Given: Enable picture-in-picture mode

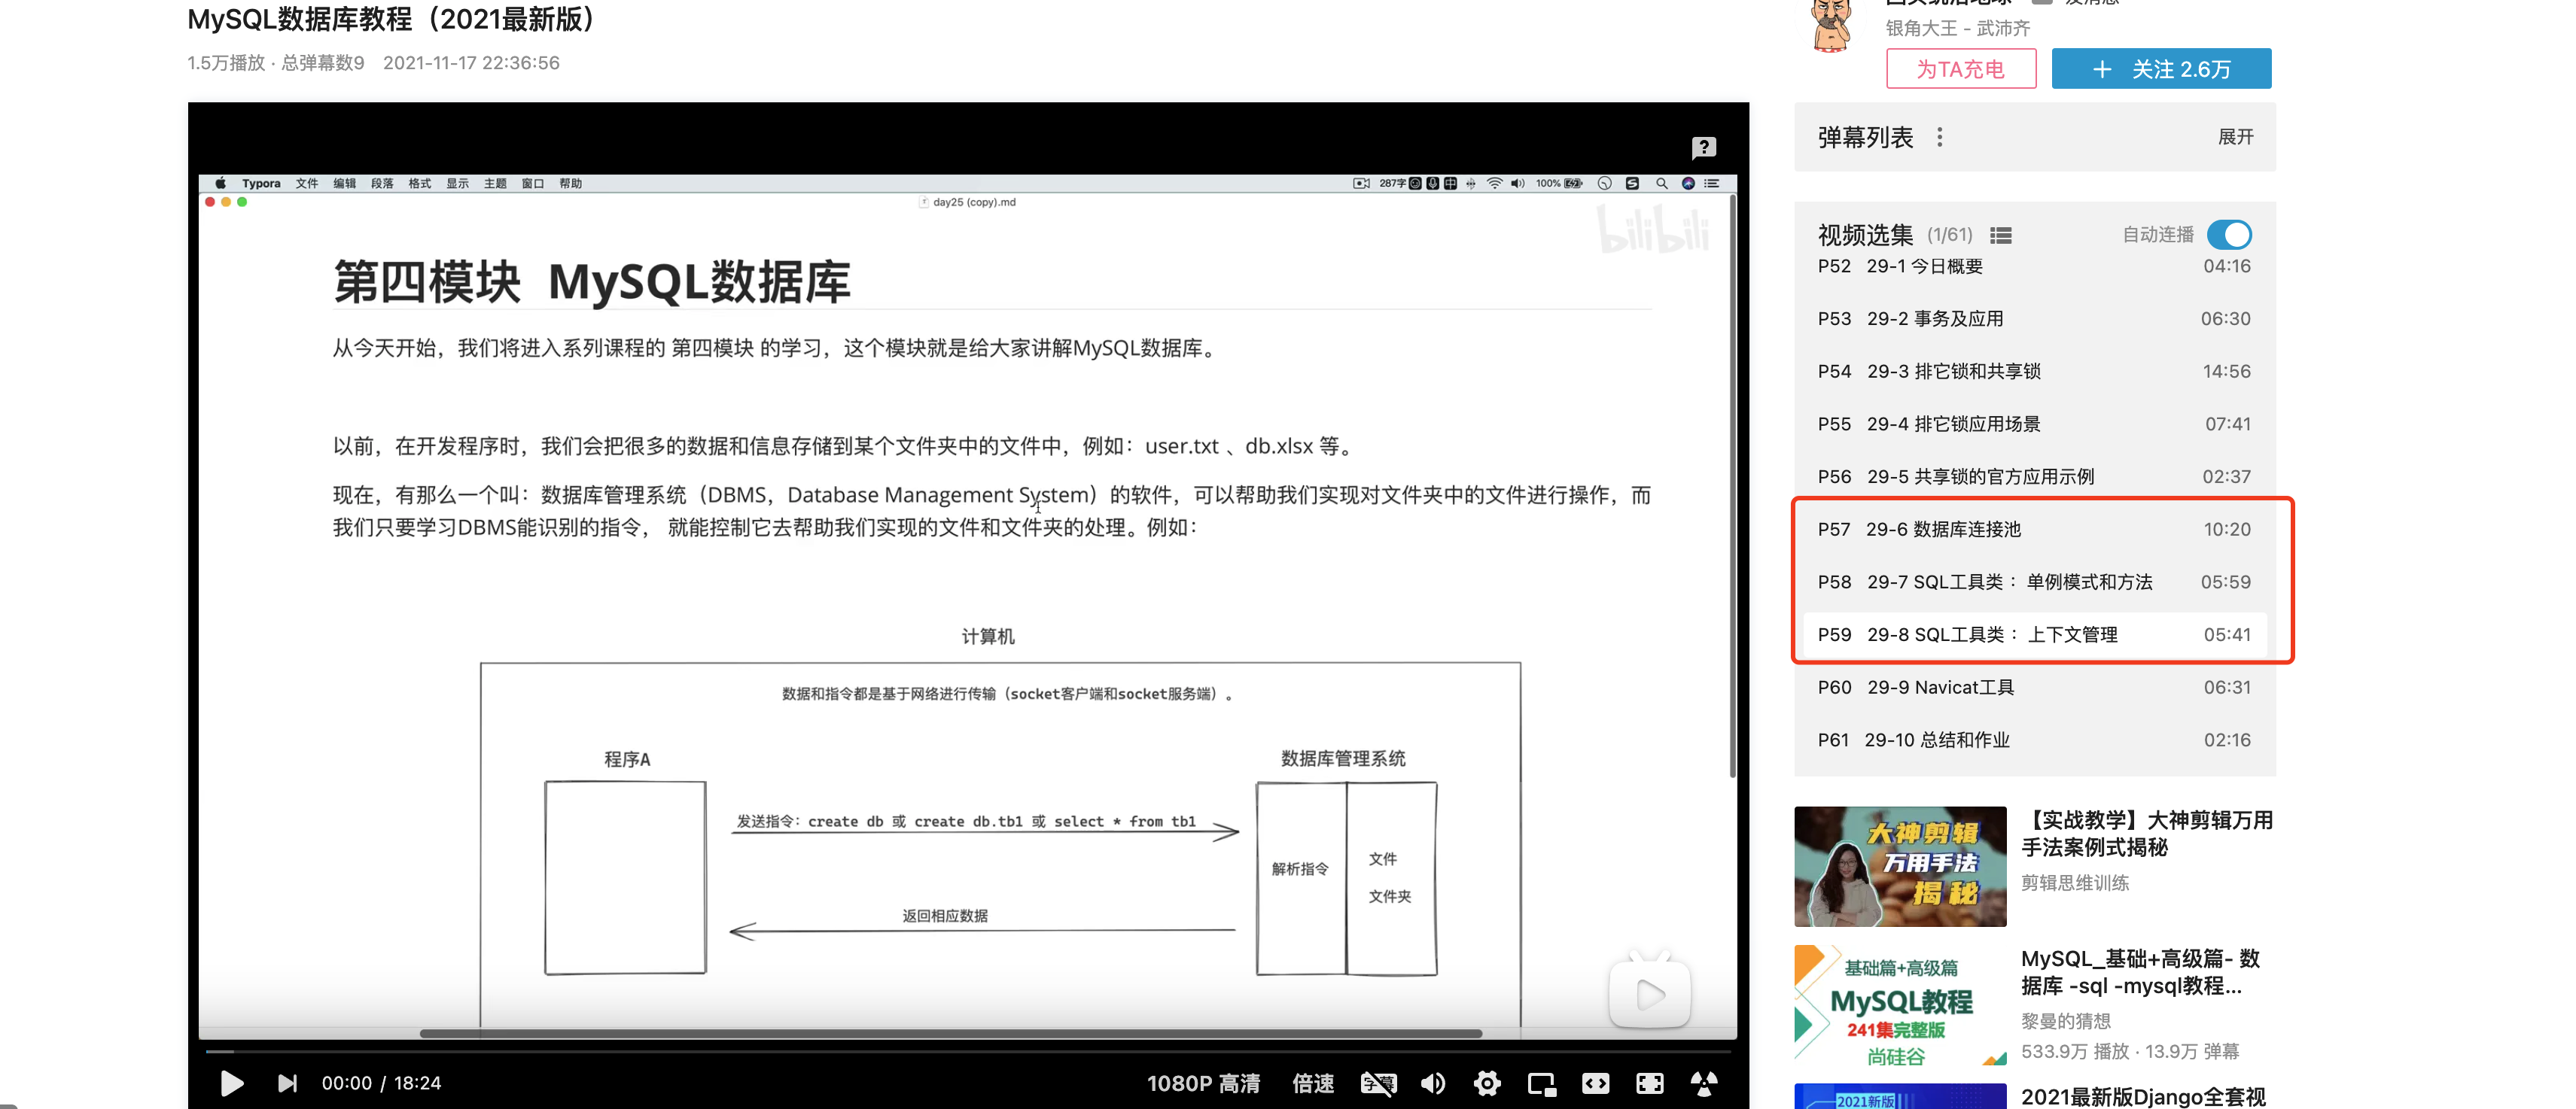Looking at the screenshot, I should [1541, 1083].
